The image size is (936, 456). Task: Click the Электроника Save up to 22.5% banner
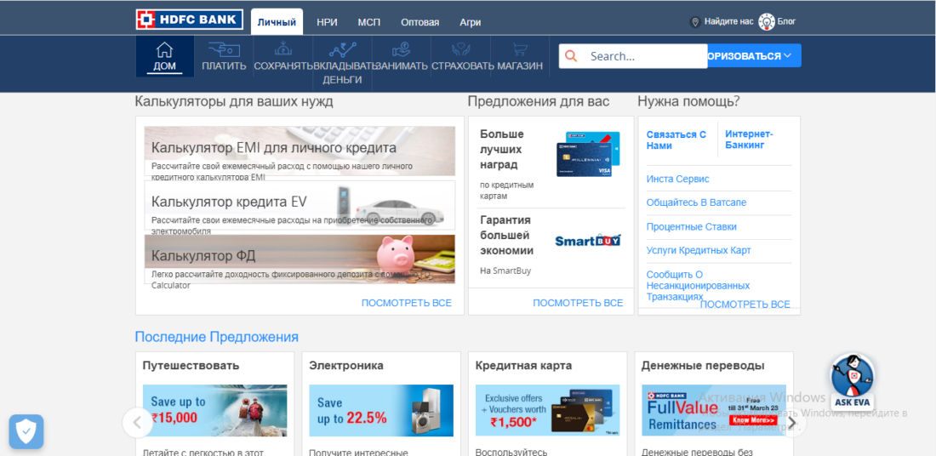[381, 410]
